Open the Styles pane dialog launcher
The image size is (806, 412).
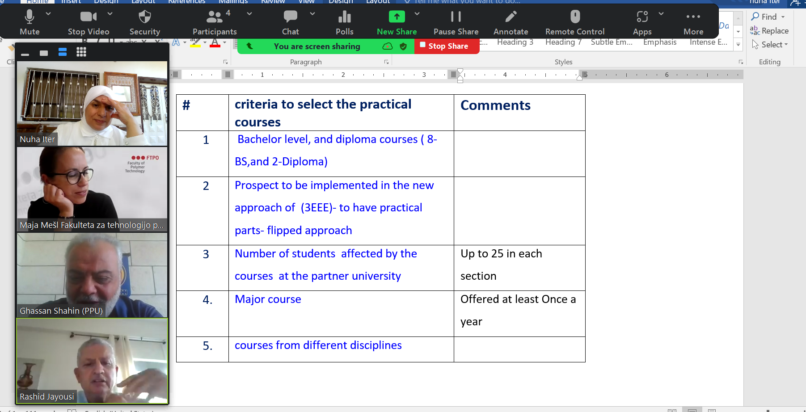(x=741, y=62)
